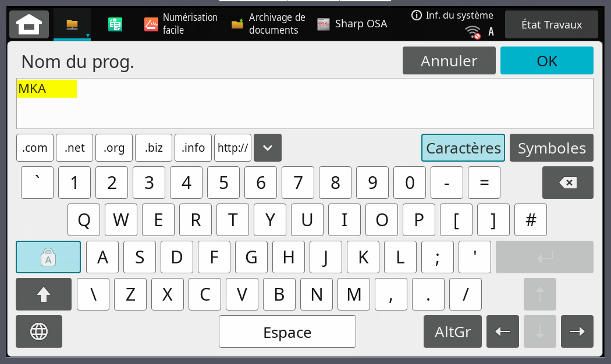Confirm the name with OK
Viewport: 611px width, 364px height.
tap(547, 60)
